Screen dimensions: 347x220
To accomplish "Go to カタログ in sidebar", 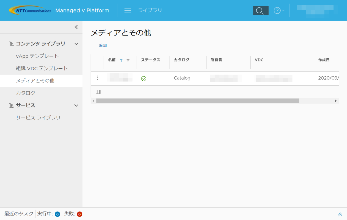I will click(x=26, y=93).
